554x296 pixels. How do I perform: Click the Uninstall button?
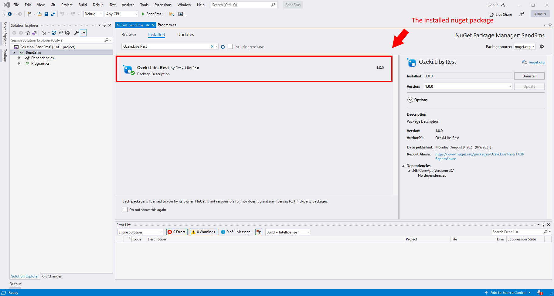529,76
